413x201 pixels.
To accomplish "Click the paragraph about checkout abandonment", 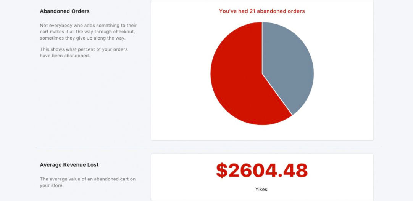I will [88, 32].
